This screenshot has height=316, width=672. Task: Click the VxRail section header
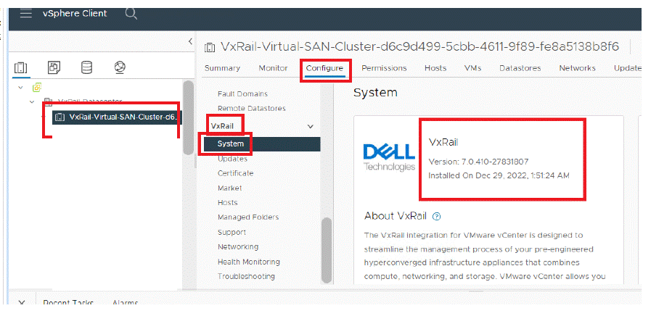click(x=222, y=126)
